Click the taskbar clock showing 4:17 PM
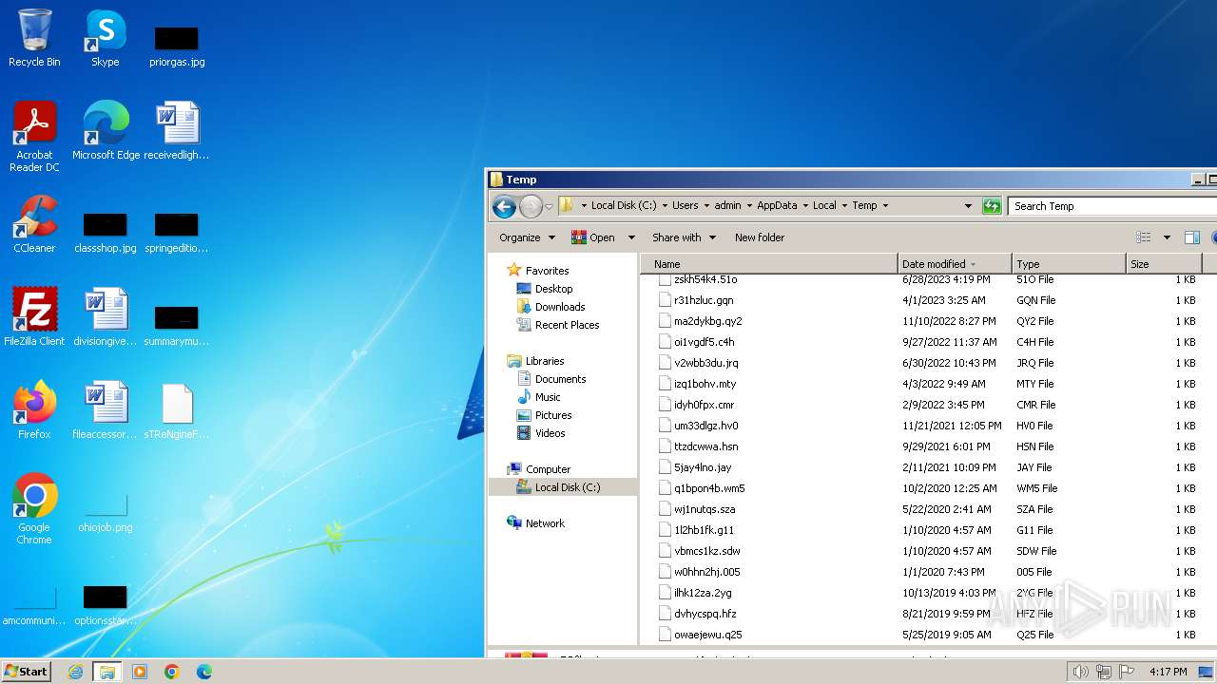1217x684 pixels. click(x=1168, y=672)
